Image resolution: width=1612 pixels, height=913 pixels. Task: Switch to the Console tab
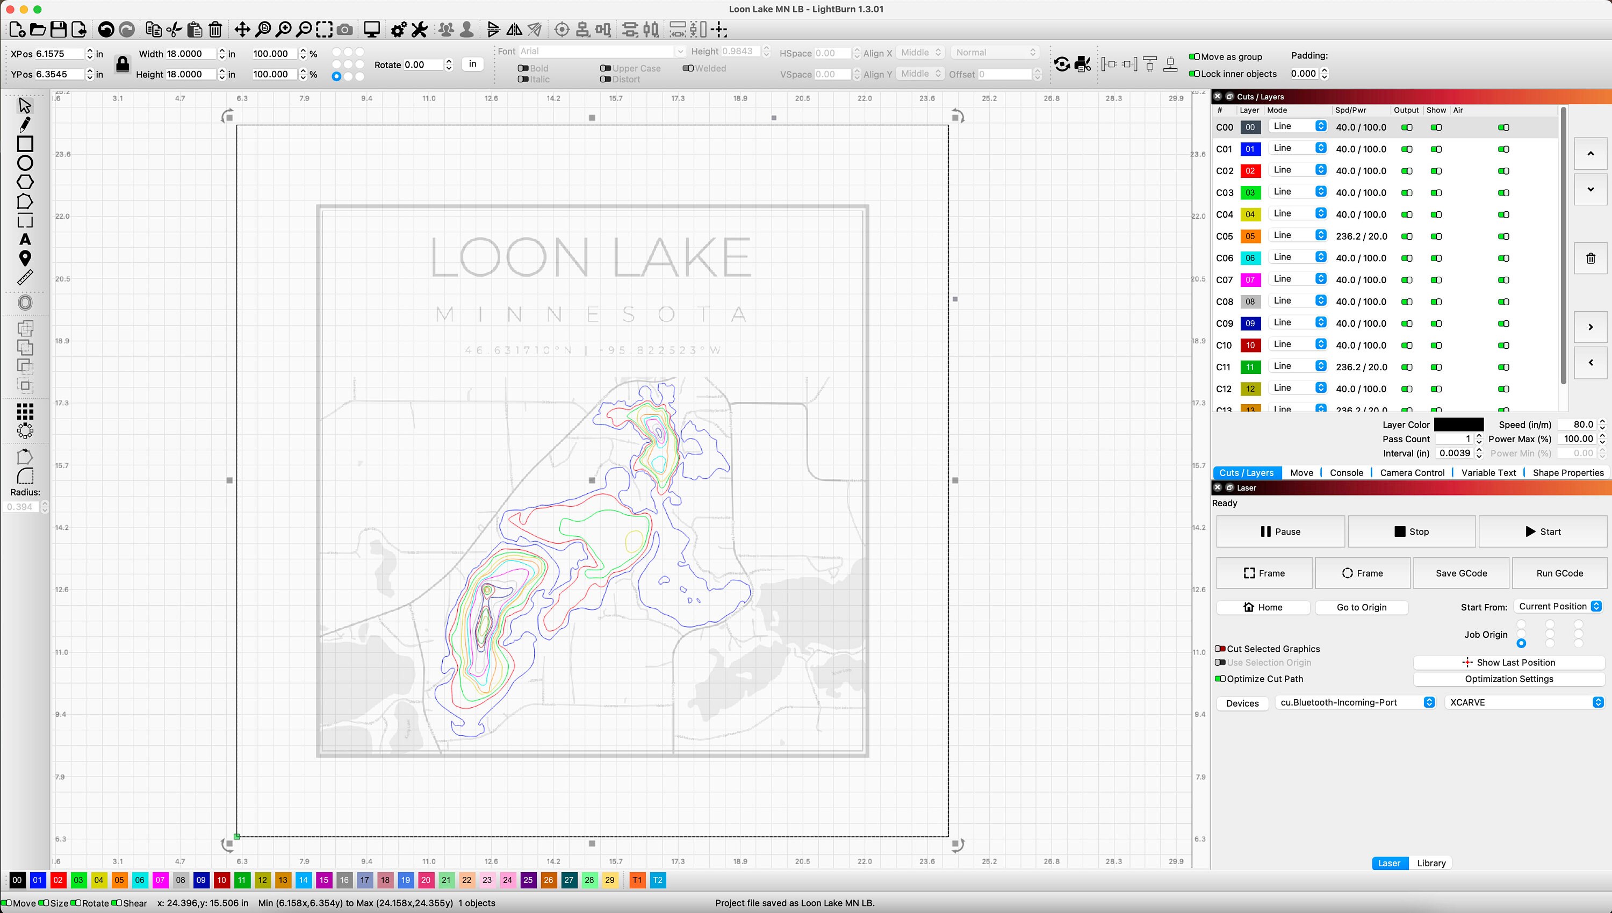tap(1346, 472)
